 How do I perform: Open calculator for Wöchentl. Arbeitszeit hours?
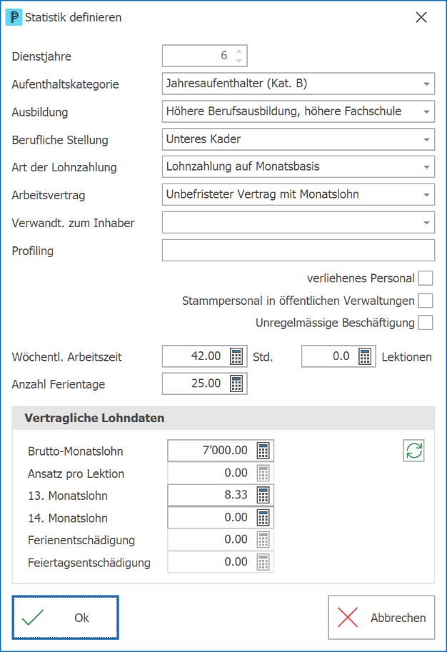(236, 356)
